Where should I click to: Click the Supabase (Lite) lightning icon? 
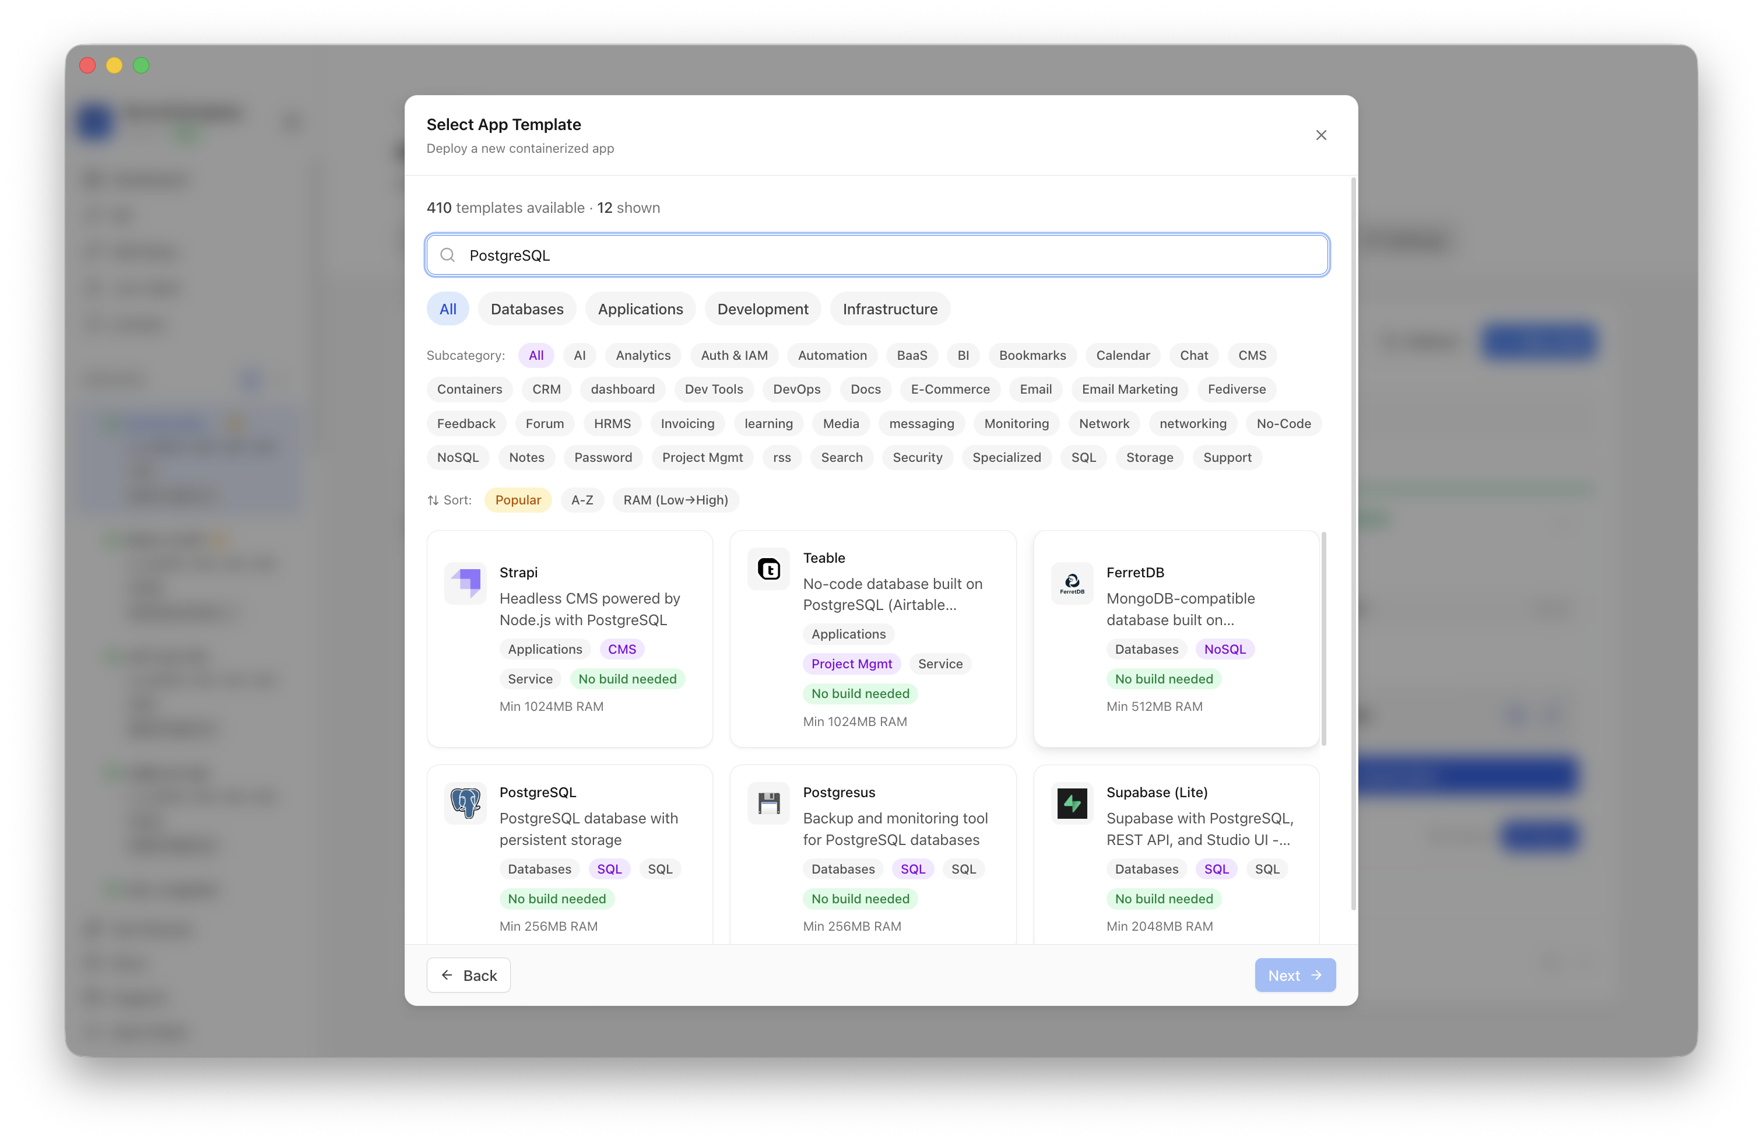pos(1072,803)
